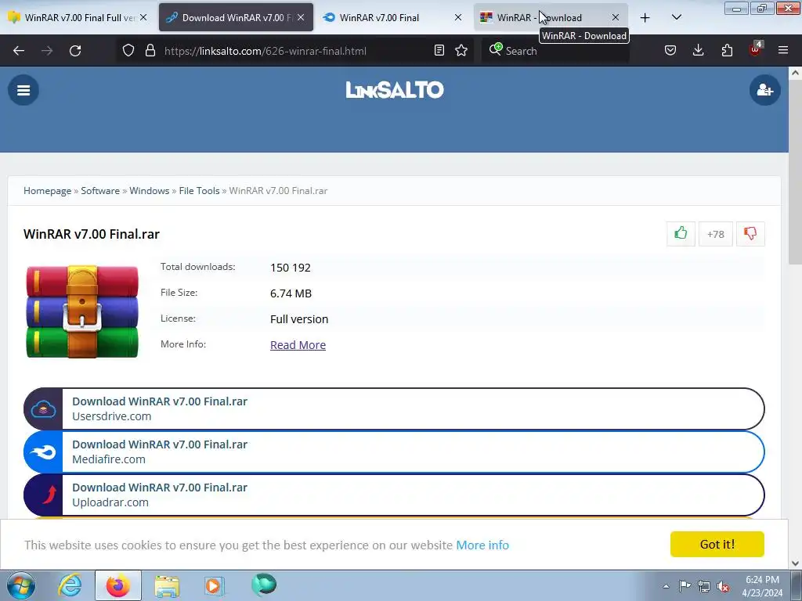Open the extensions puzzle icon
The height and width of the screenshot is (601, 802).
click(727, 51)
